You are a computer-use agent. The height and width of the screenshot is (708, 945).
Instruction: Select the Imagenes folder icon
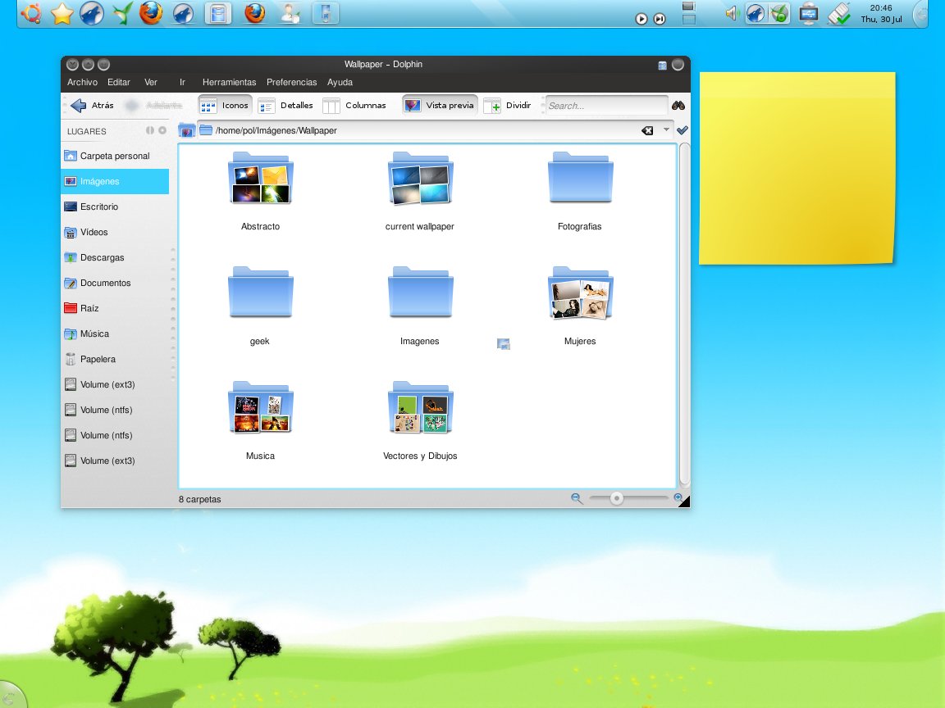(x=420, y=293)
